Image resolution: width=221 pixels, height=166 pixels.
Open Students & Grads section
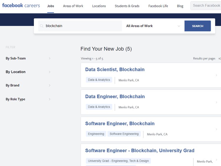[x=127, y=6]
